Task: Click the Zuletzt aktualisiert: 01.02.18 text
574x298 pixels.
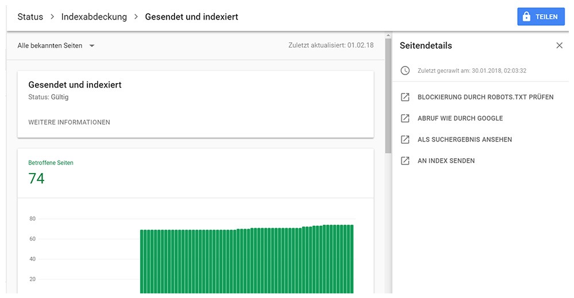Action: click(331, 45)
